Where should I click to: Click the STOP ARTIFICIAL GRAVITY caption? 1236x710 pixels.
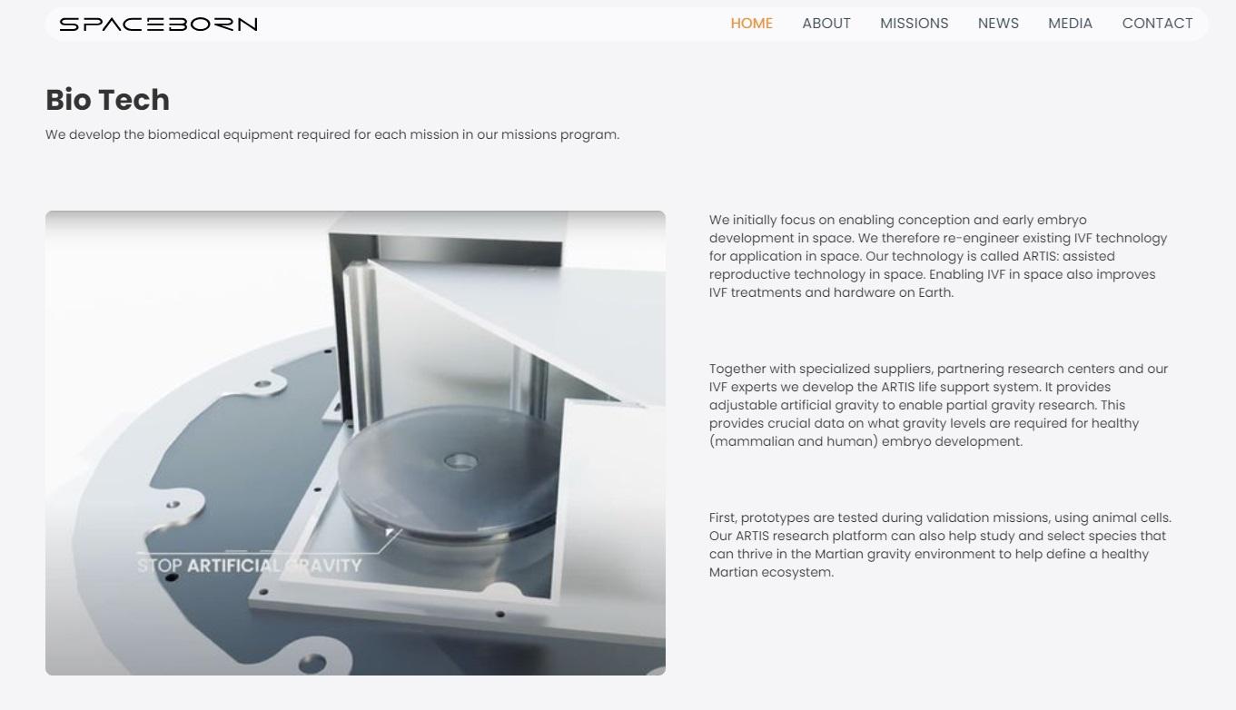coord(250,566)
